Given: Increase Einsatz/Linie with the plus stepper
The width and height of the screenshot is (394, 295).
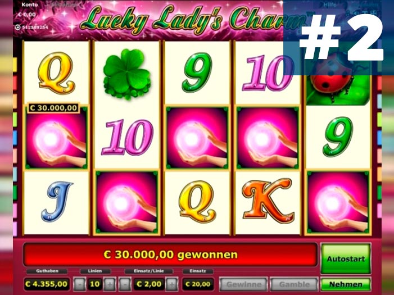Looking at the screenshot, I should [172, 284].
